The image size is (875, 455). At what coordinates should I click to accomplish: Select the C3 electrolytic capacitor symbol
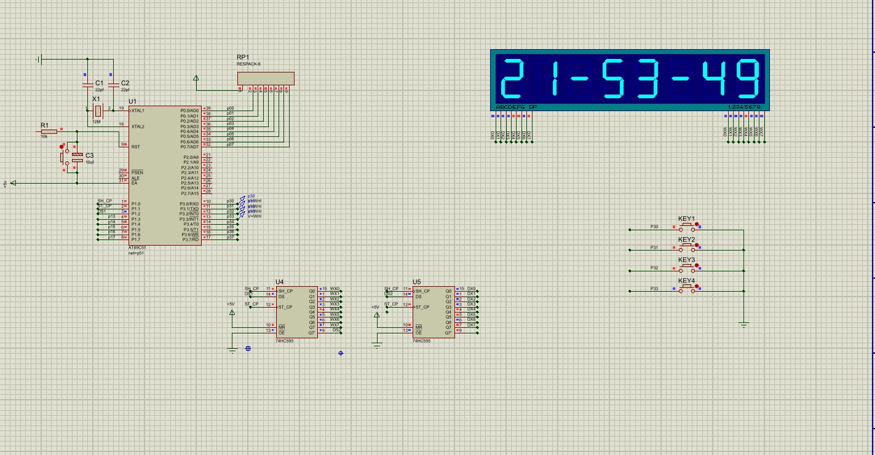tap(77, 157)
